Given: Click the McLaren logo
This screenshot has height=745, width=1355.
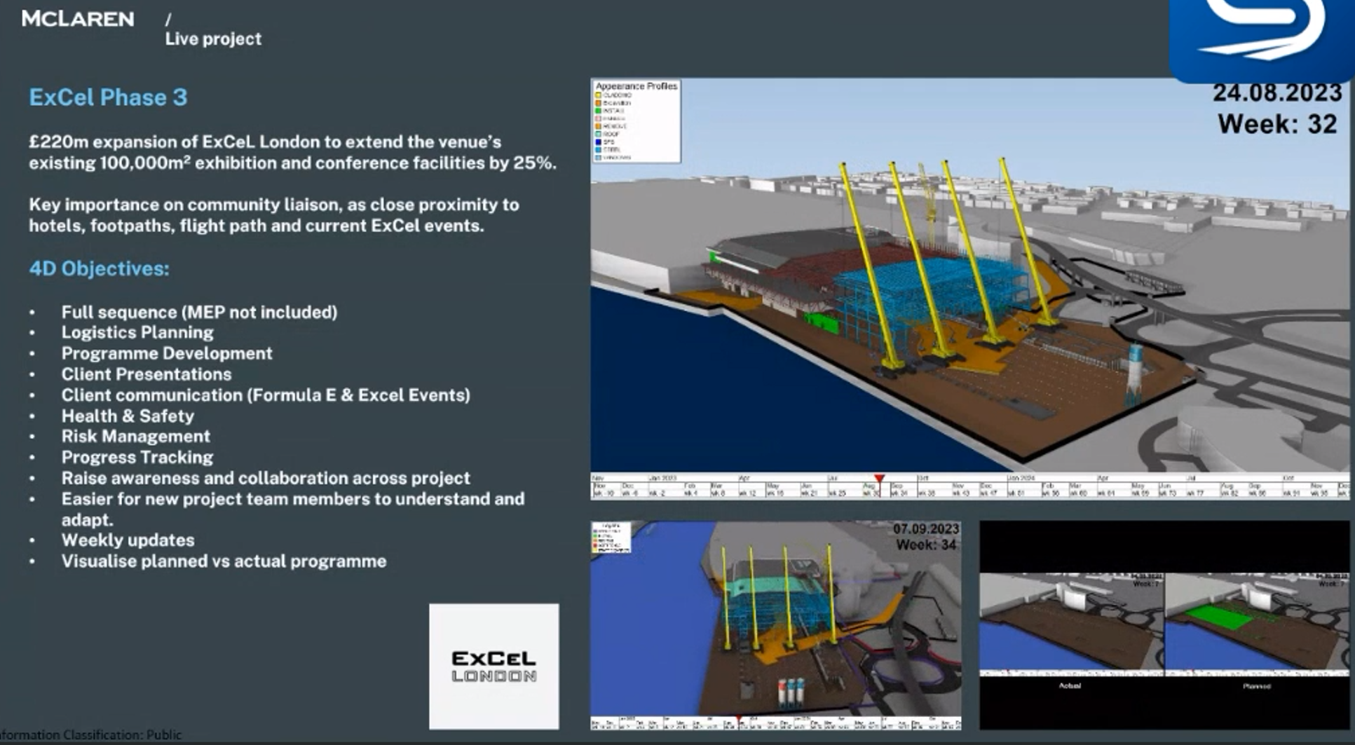Looking at the screenshot, I should pyautogui.click(x=78, y=19).
